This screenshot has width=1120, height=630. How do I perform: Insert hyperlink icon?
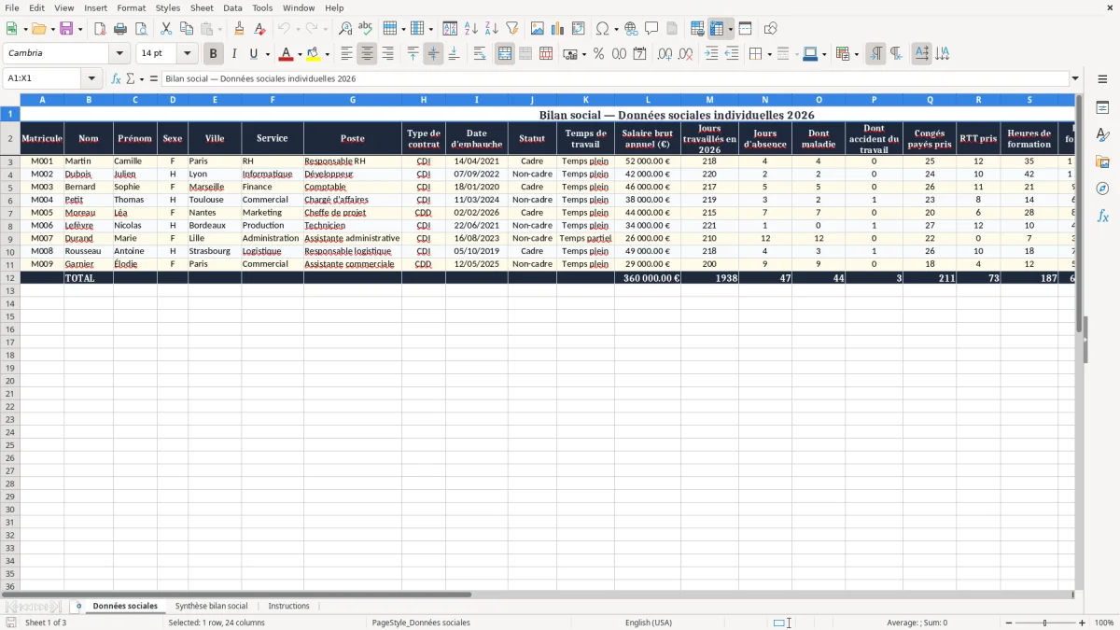pyautogui.click(x=631, y=29)
